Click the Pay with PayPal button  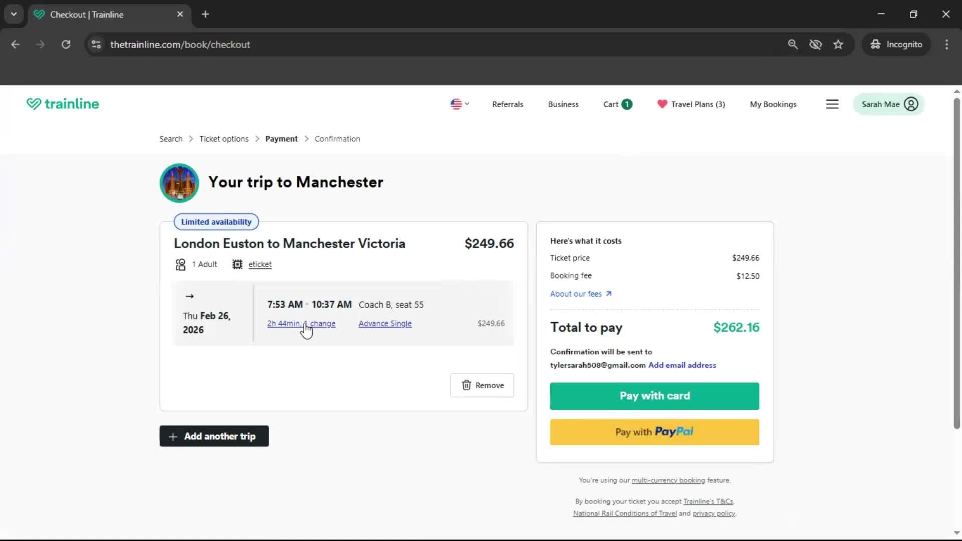point(654,432)
